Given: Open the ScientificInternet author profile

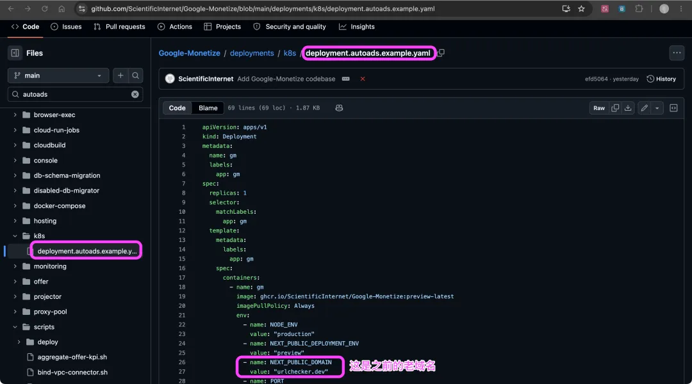Looking at the screenshot, I should tap(206, 79).
